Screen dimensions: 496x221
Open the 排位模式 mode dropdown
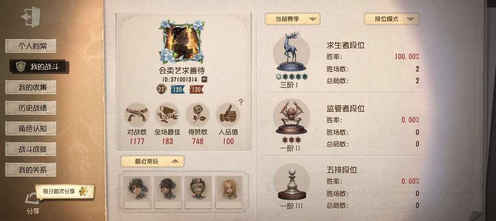point(392,19)
